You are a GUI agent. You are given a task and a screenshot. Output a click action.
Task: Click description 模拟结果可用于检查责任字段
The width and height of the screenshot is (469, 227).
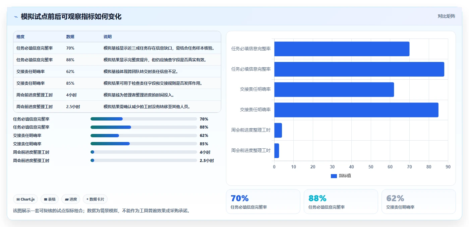pos(153,83)
